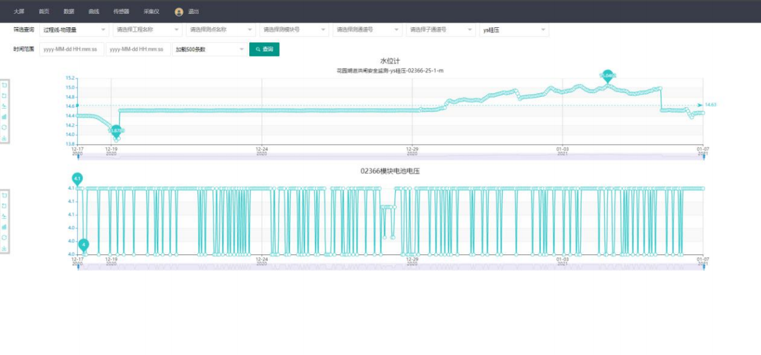
Task: Activate area zoom in water level chart toolbox
Action: [4, 85]
